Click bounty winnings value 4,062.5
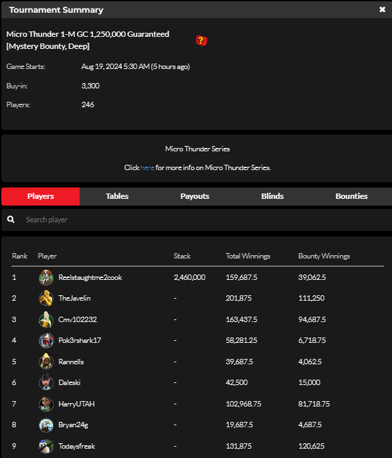392x458 pixels. point(310,362)
